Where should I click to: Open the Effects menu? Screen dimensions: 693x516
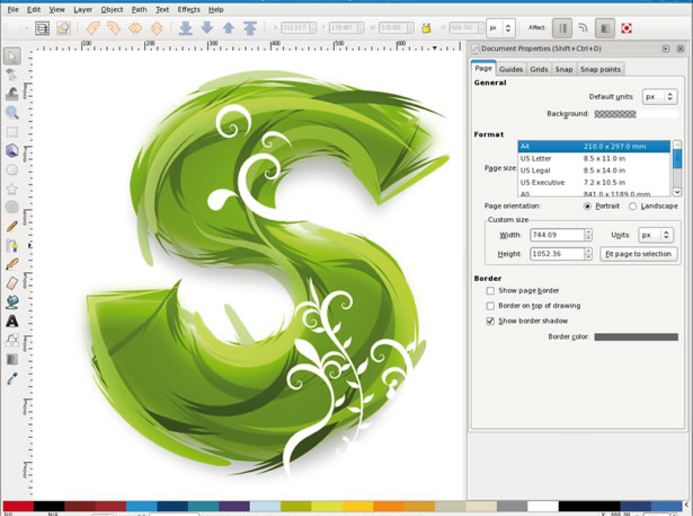click(x=189, y=9)
